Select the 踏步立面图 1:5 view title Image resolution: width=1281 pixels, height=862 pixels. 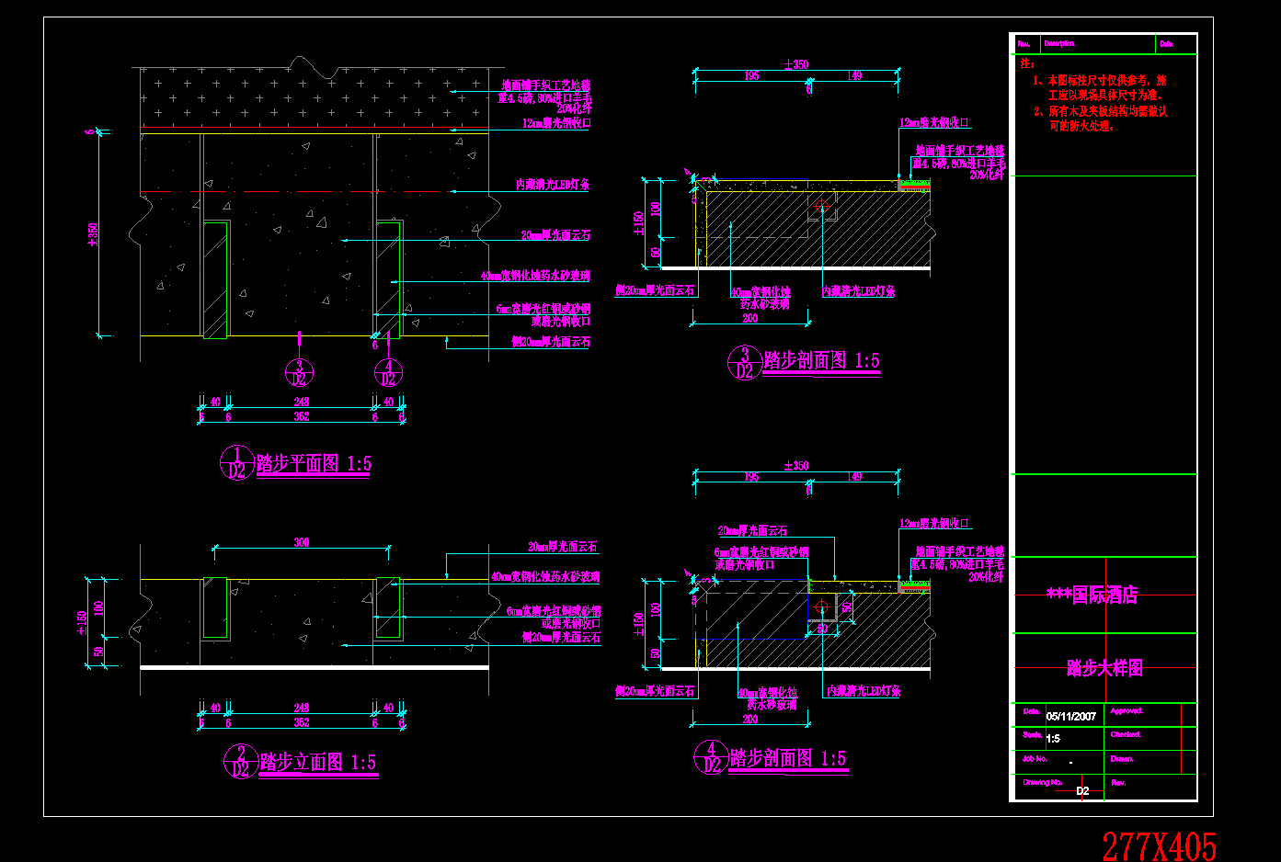point(318,762)
